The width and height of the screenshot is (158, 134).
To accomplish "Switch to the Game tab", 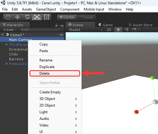I will pos(106,25).
